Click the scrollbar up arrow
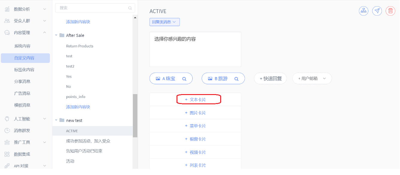Viewport: 400px width, 175px height. coord(135,18)
